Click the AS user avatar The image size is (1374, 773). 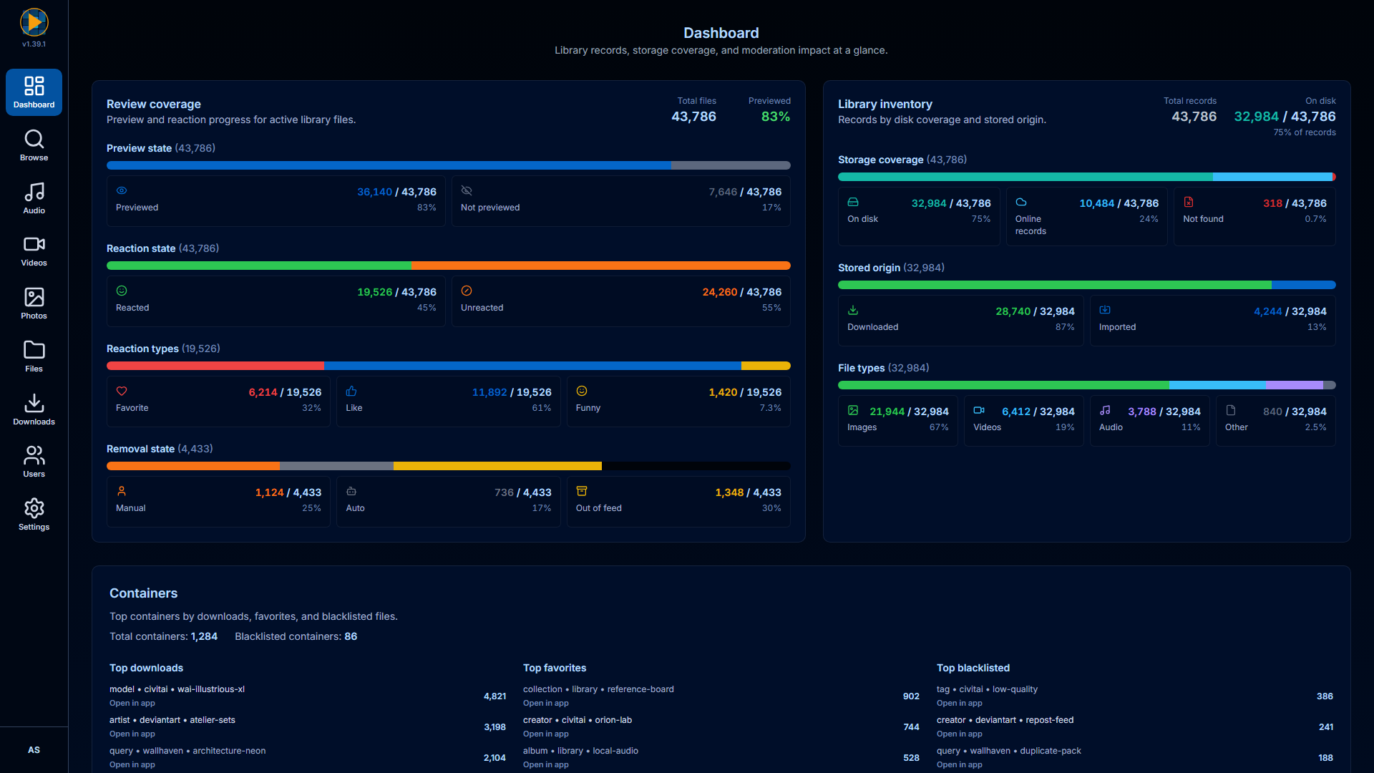(x=34, y=750)
